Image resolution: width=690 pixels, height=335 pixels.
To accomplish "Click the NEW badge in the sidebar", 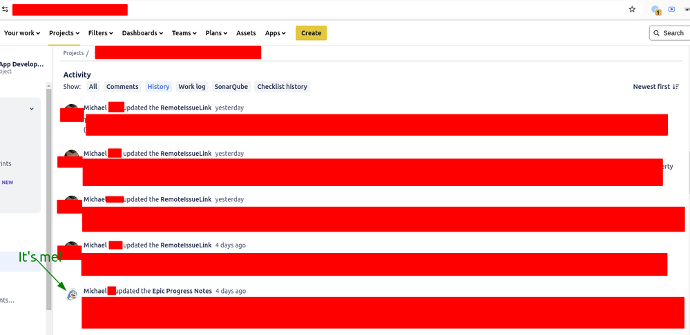I will [8, 183].
